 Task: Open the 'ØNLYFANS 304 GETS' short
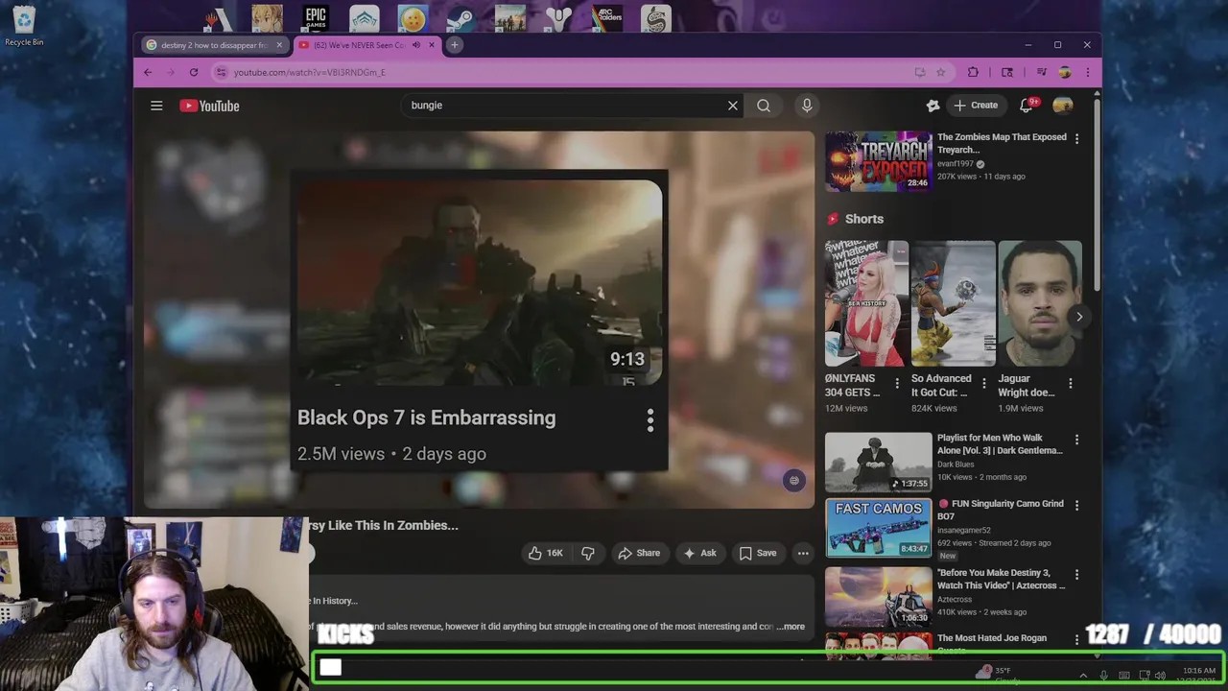click(x=866, y=303)
